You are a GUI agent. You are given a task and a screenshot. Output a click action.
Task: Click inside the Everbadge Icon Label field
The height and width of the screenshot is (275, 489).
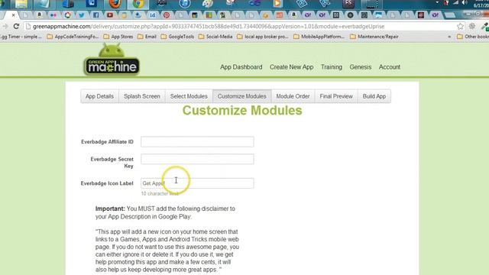[x=197, y=183]
